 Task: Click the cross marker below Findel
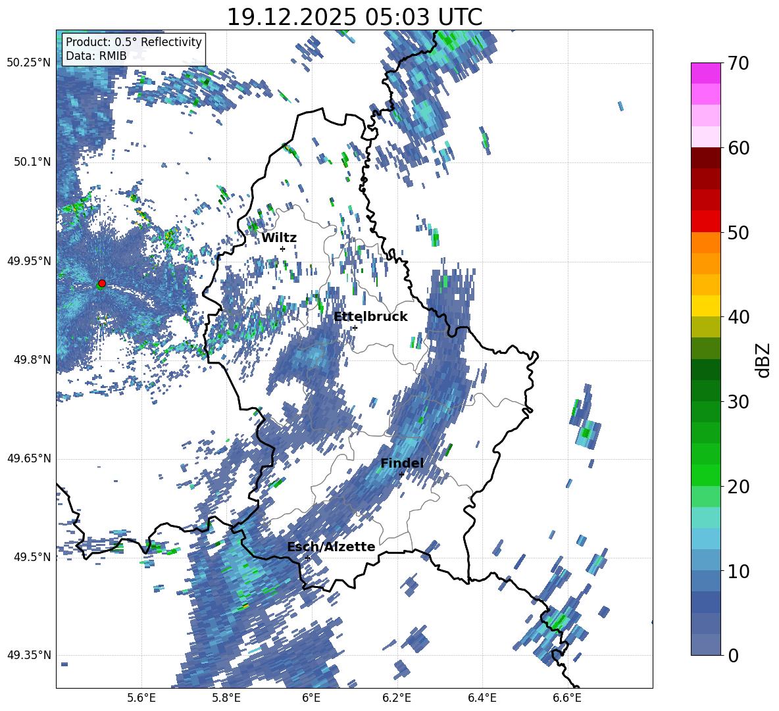point(401,475)
